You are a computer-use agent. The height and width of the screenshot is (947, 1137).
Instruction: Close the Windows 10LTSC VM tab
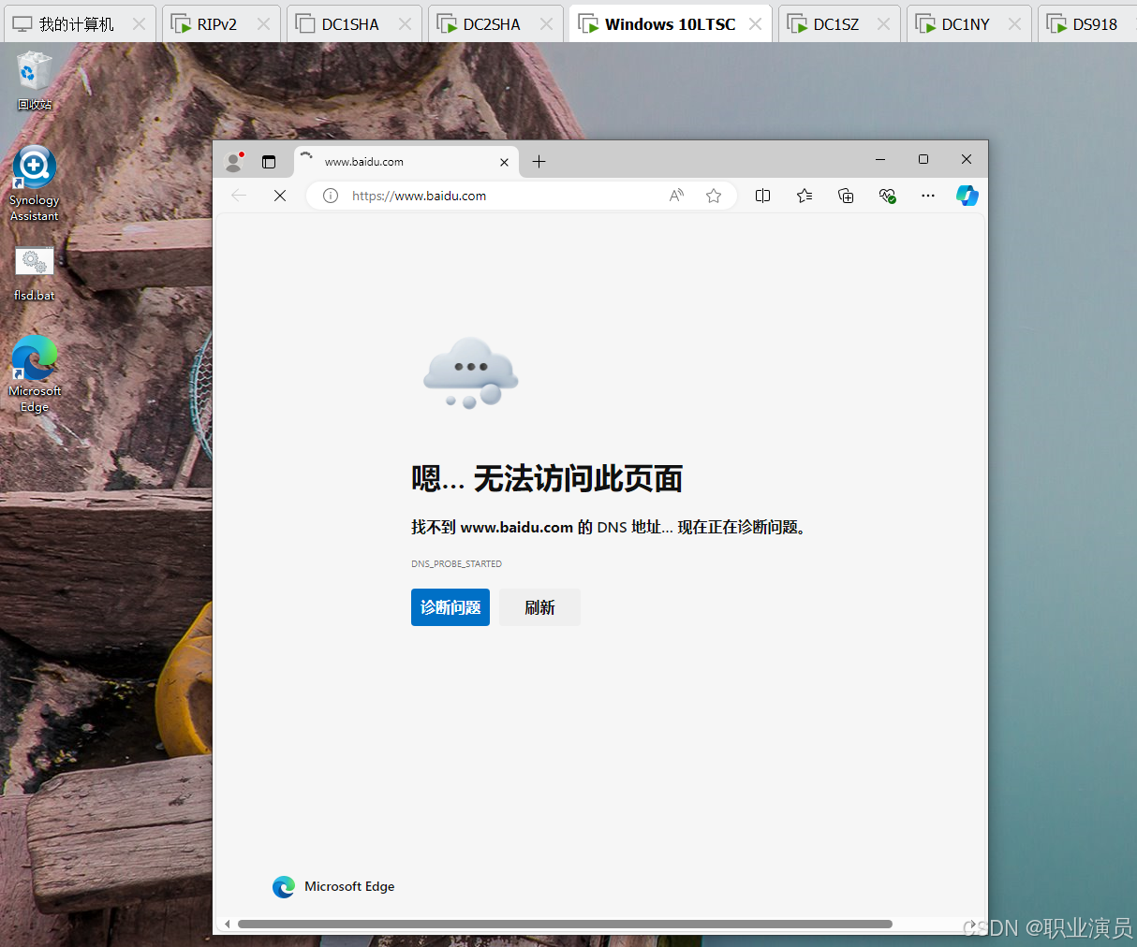click(x=755, y=24)
